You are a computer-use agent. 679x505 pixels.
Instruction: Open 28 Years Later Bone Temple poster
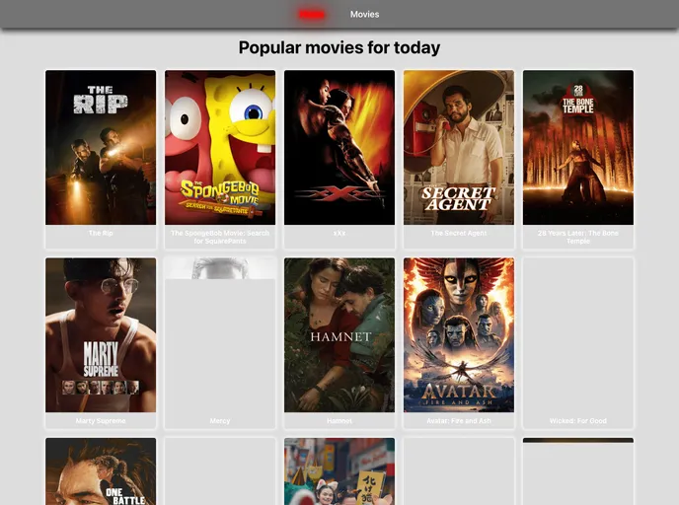tap(578, 147)
